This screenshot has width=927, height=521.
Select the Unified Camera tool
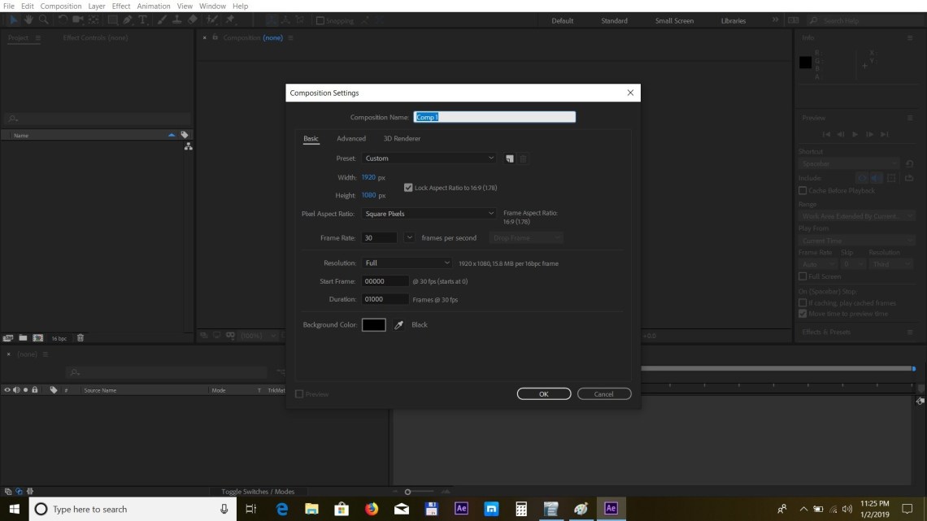tap(77, 20)
